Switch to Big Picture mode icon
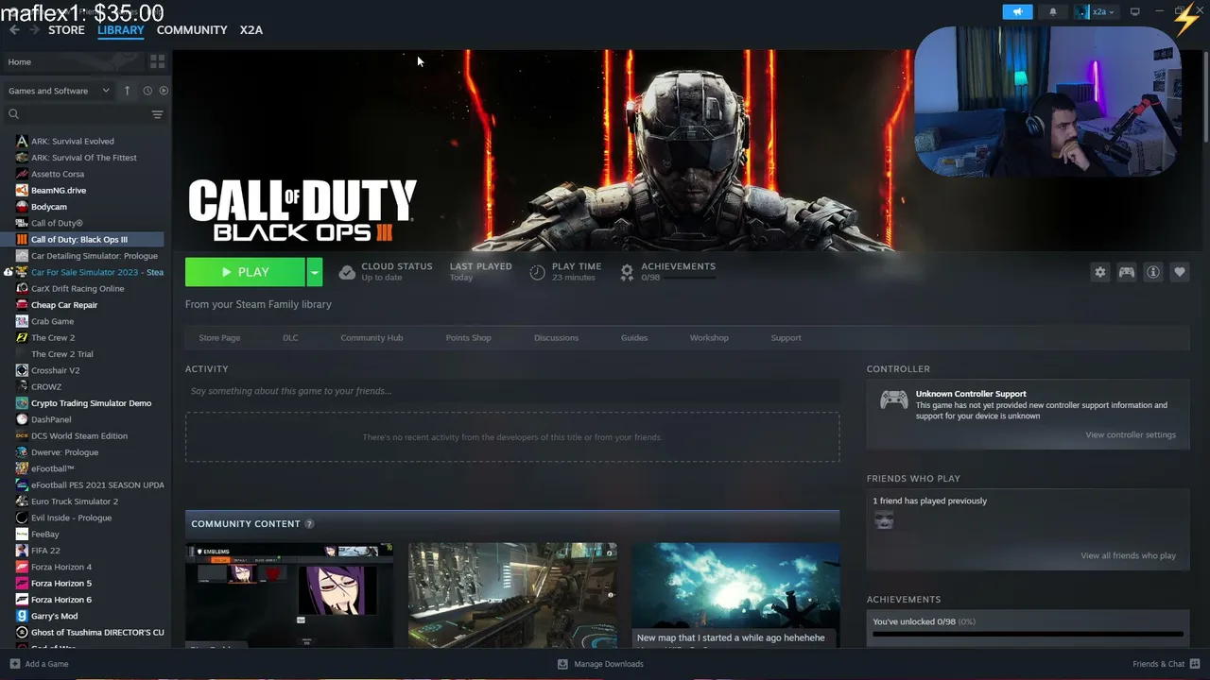Viewport: 1210px width, 680px height. pyautogui.click(x=1135, y=12)
